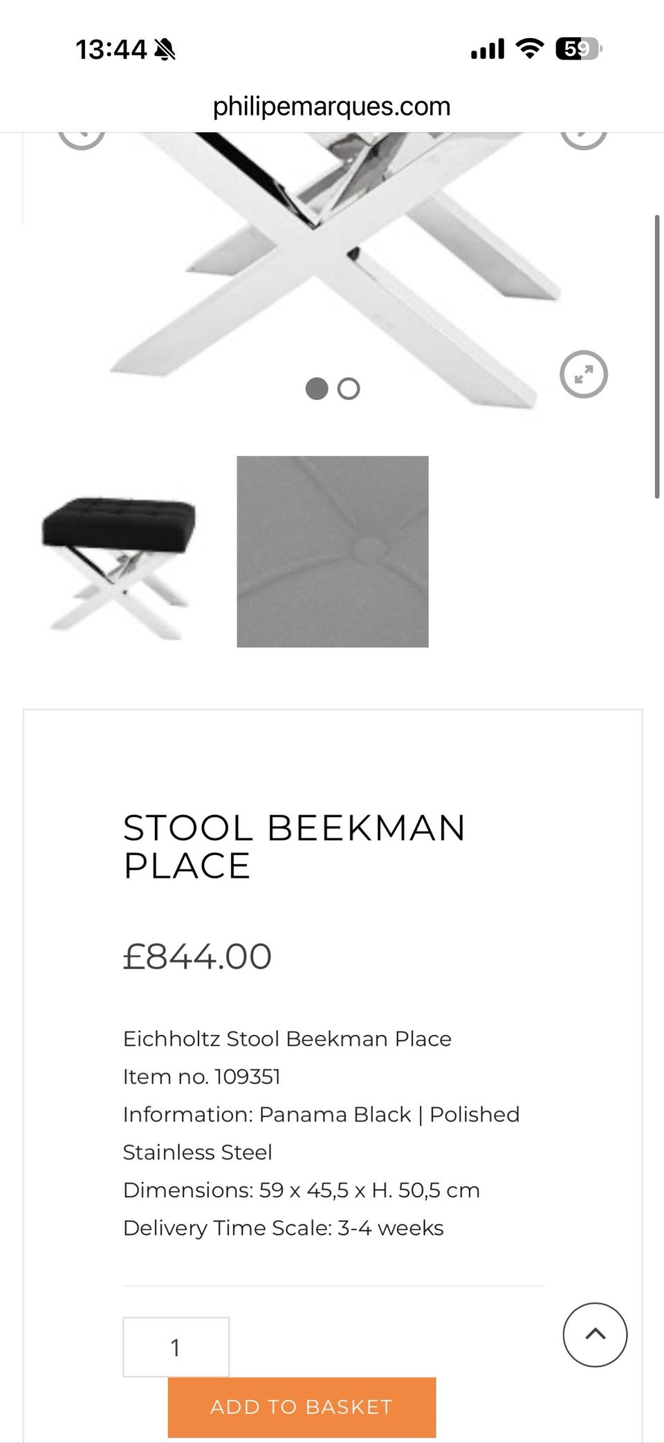
Task: Tap the battery level indicator
Action: 578,49
